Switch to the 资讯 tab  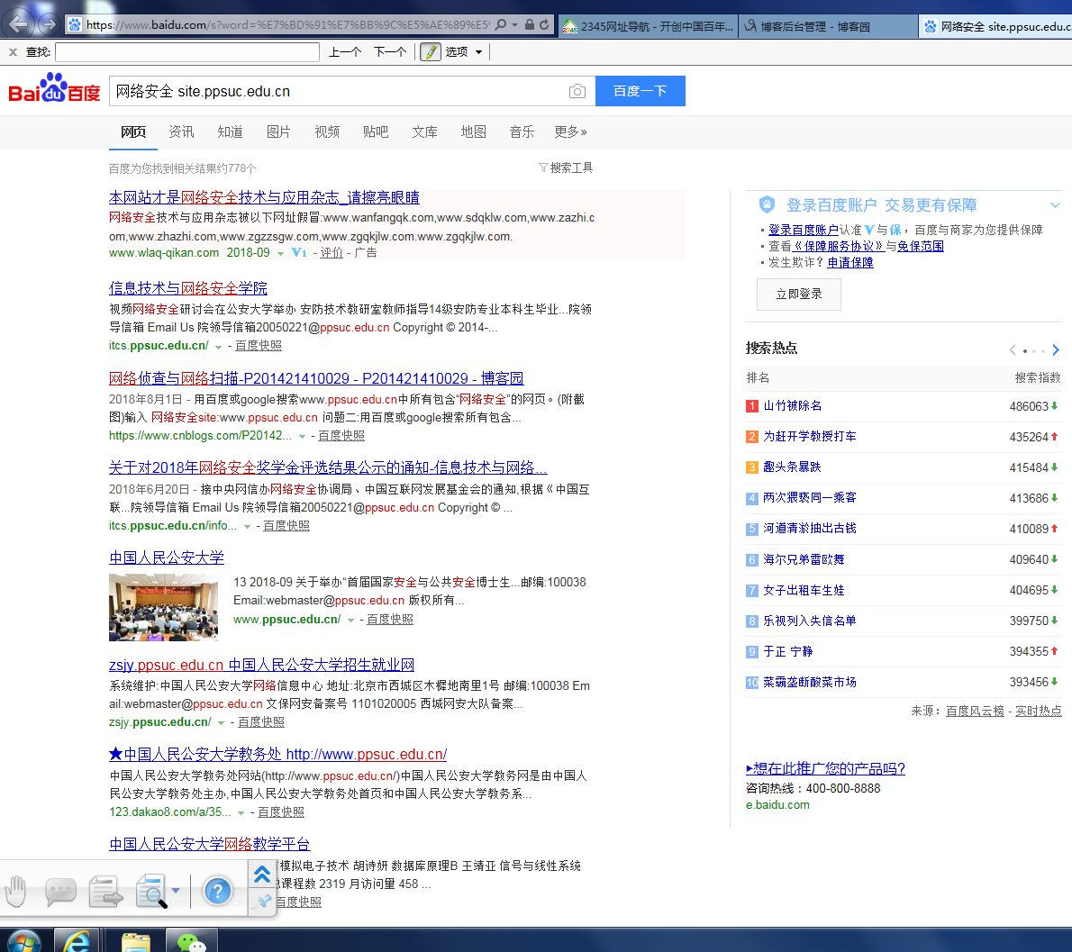click(181, 131)
